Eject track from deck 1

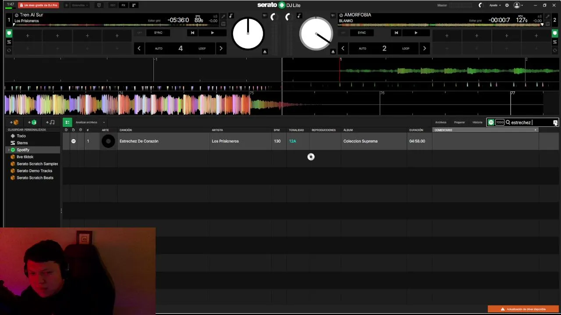click(x=265, y=52)
